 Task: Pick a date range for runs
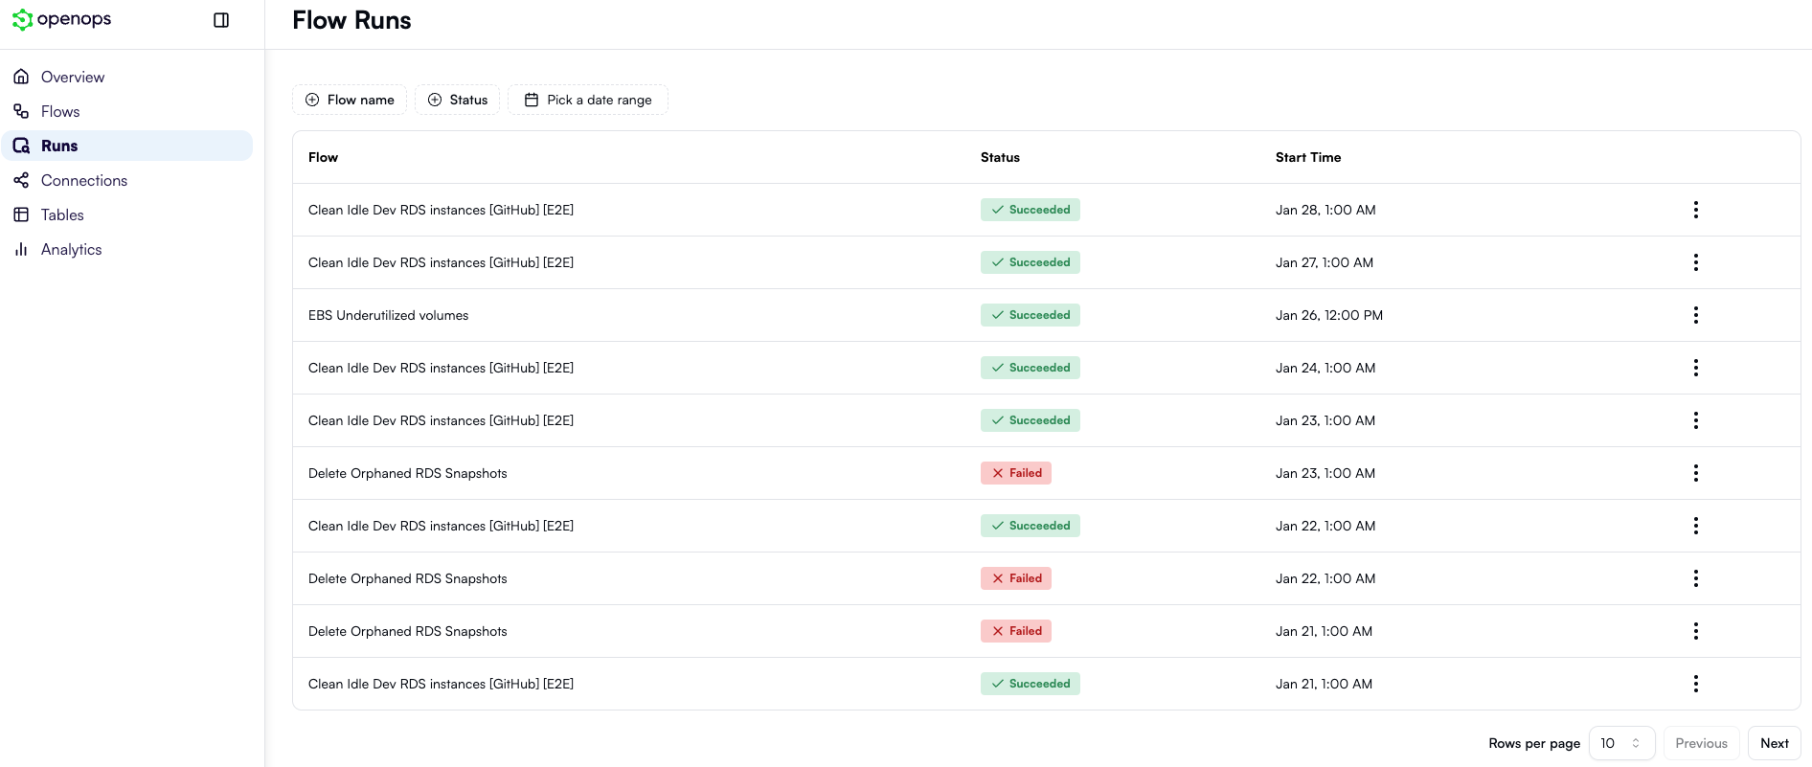click(x=588, y=100)
